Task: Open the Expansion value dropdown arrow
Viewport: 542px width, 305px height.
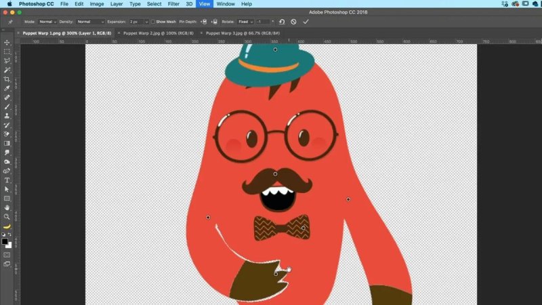Action: (146, 22)
